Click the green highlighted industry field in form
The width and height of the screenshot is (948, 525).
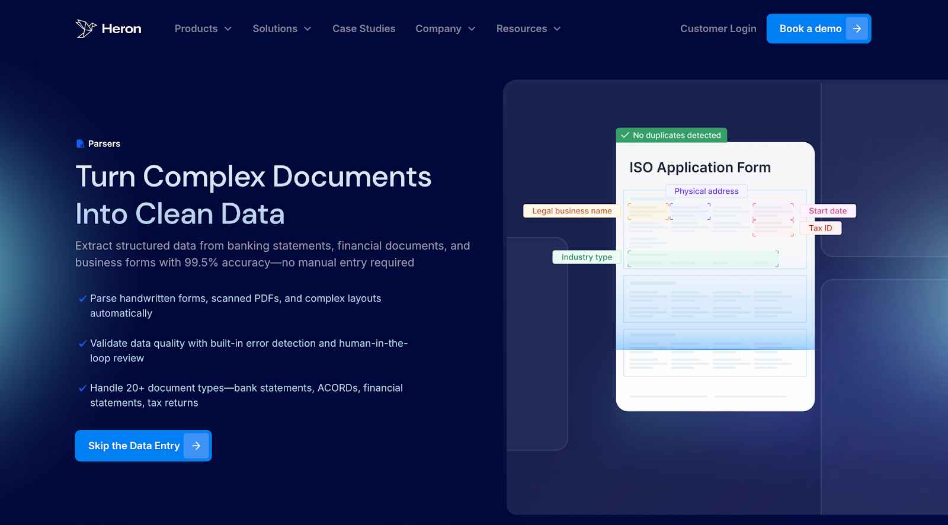(x=703, y=259)
